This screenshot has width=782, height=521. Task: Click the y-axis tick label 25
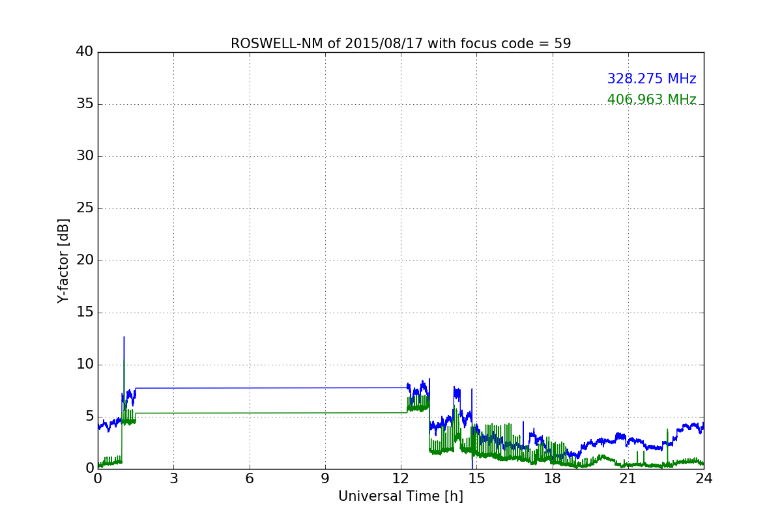pyautogui.click(x=85, y=208)
